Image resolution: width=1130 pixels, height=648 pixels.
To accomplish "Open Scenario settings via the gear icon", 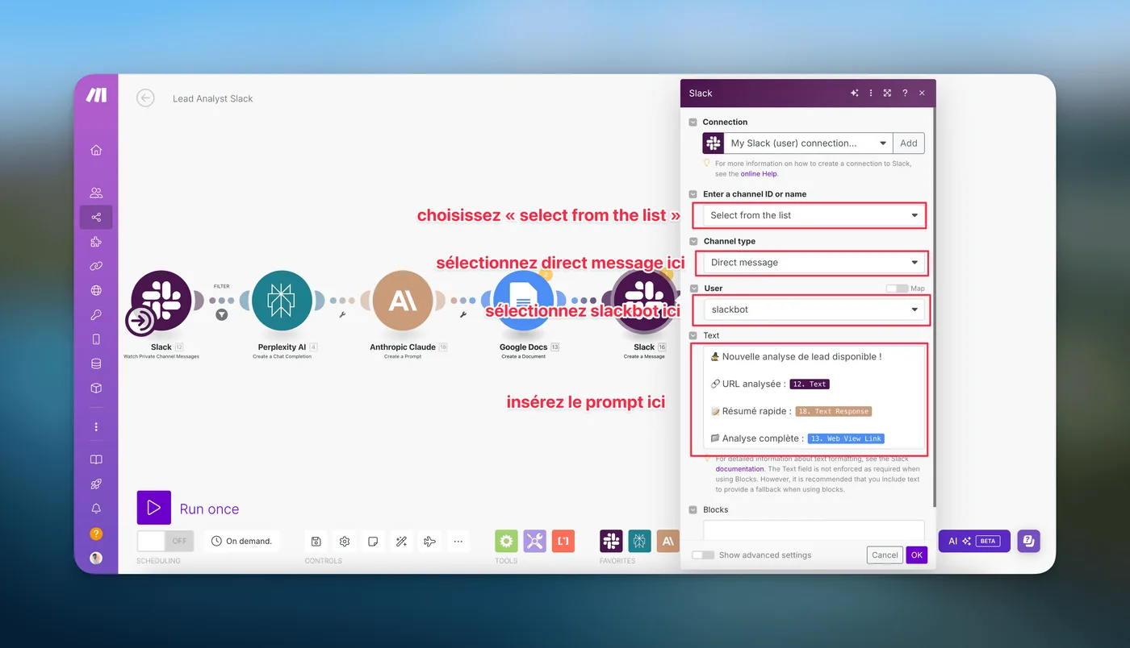I will (x=345, y=542).
